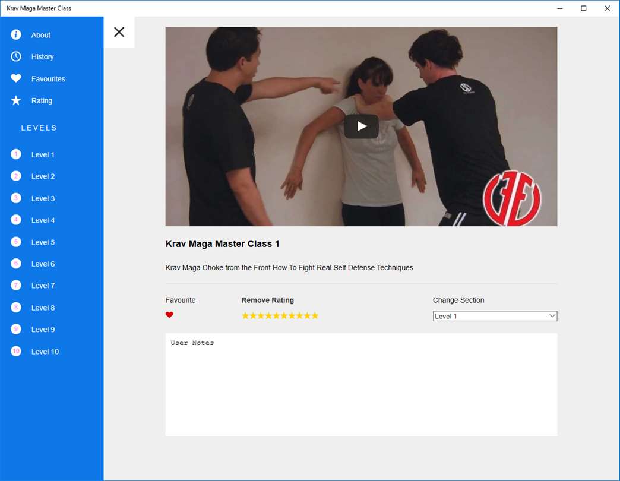
Task: Click the Level 8 number badge icon
Action: pos(16,308)
